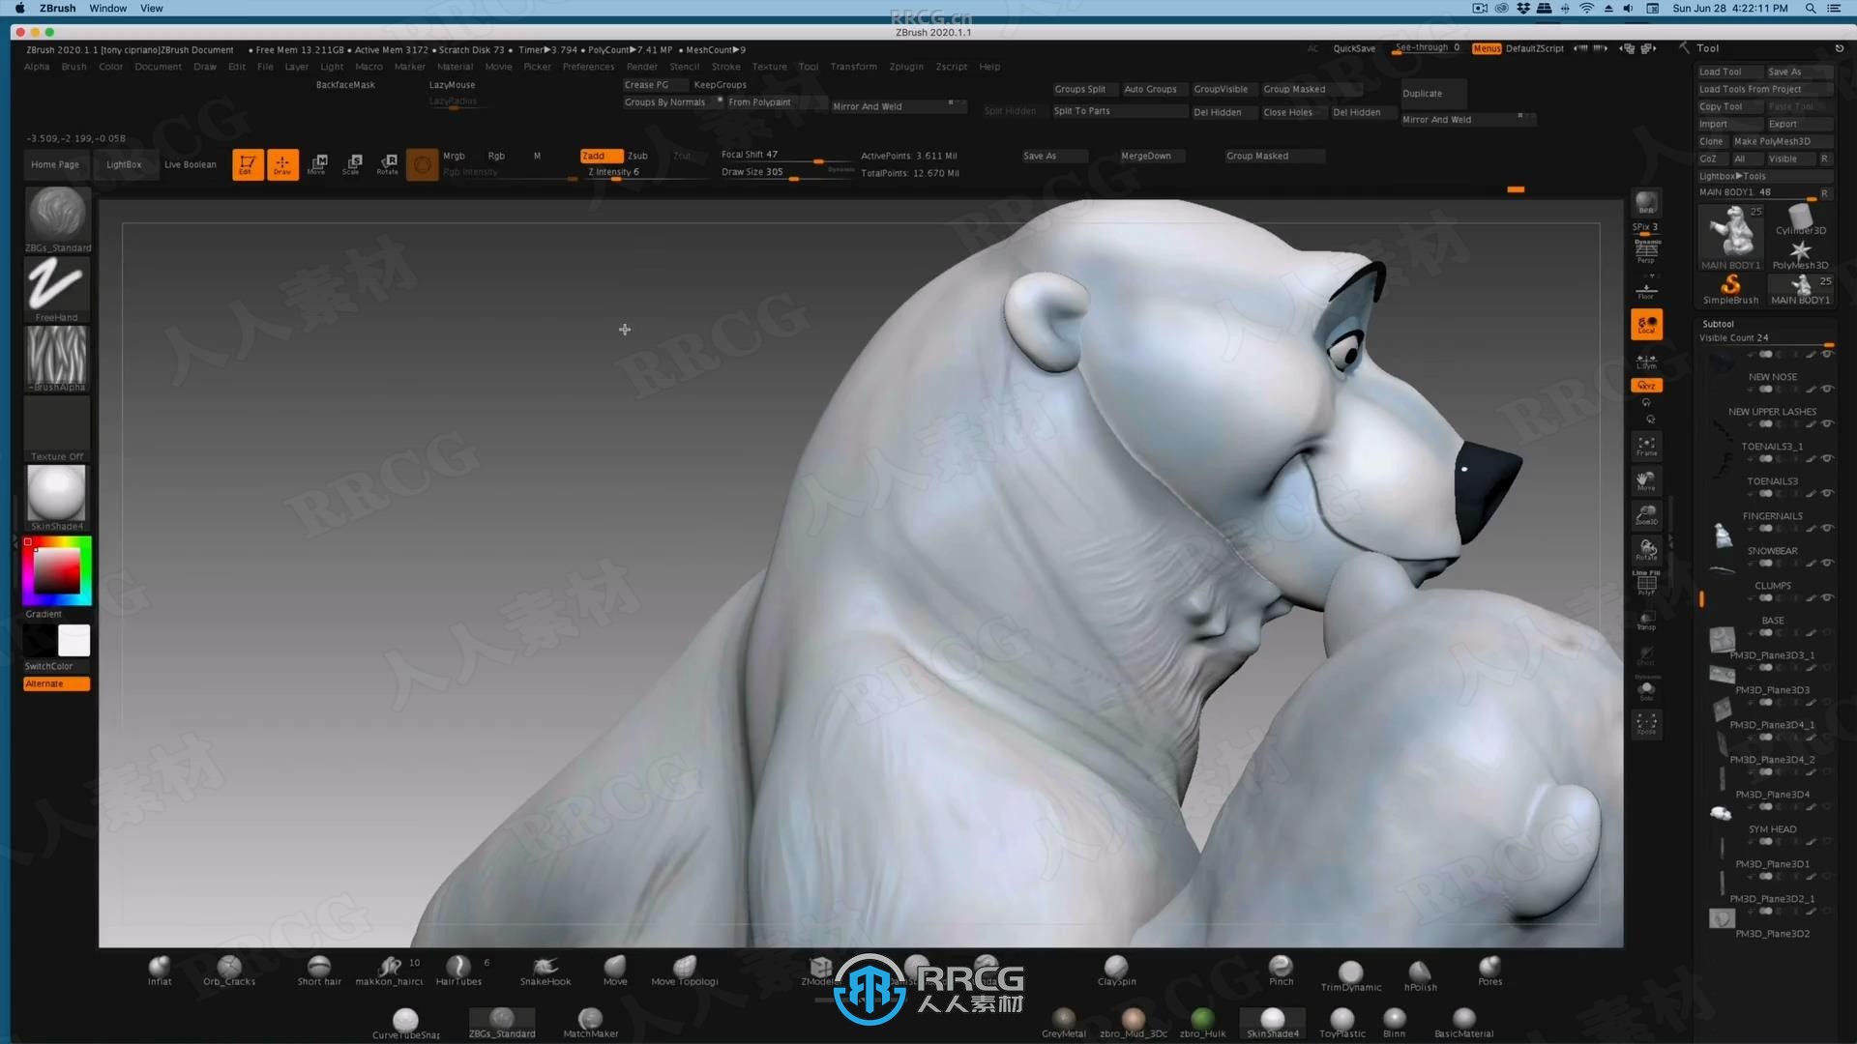Image resolution: width=1857 pixels, height=1044 pixels.
Task: Collapse the Subtool section header
Action: pos(1718,324)
